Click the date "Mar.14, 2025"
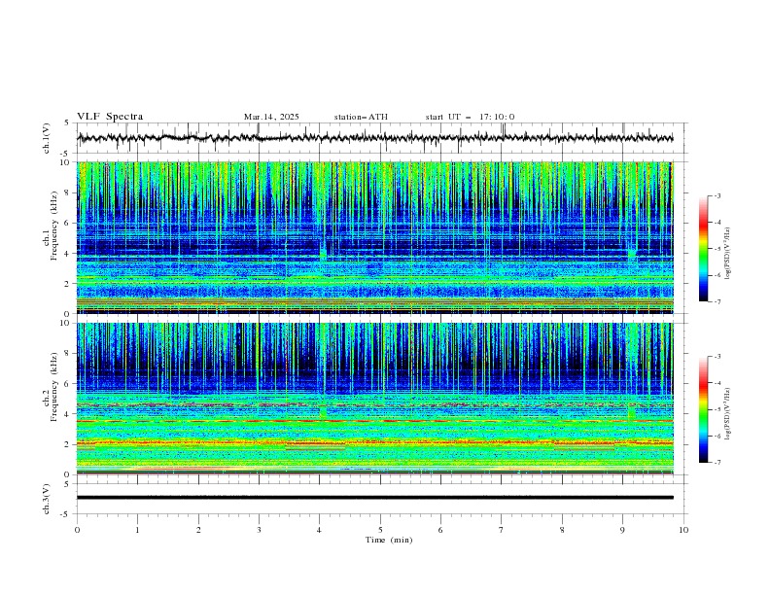This screenshot has height=595, width=770. tap(271, 117)
